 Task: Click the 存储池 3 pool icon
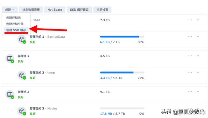click(10, 94)
